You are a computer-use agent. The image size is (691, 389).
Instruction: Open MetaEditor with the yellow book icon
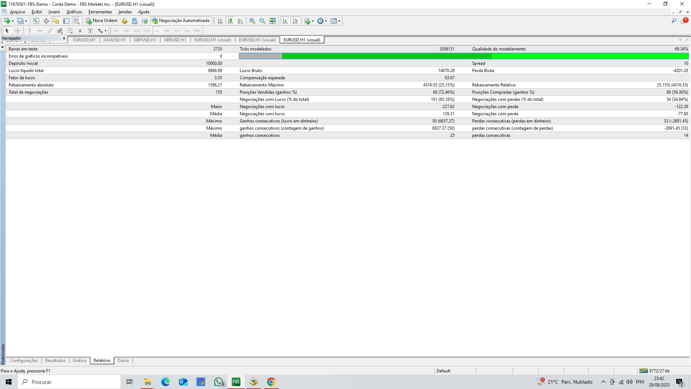pyautogui.click(x=125, y=21)
